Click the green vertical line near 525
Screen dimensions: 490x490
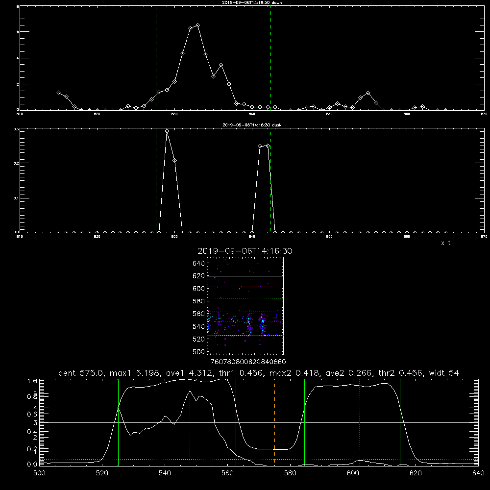pyautogui.click(x=118, y=422)
